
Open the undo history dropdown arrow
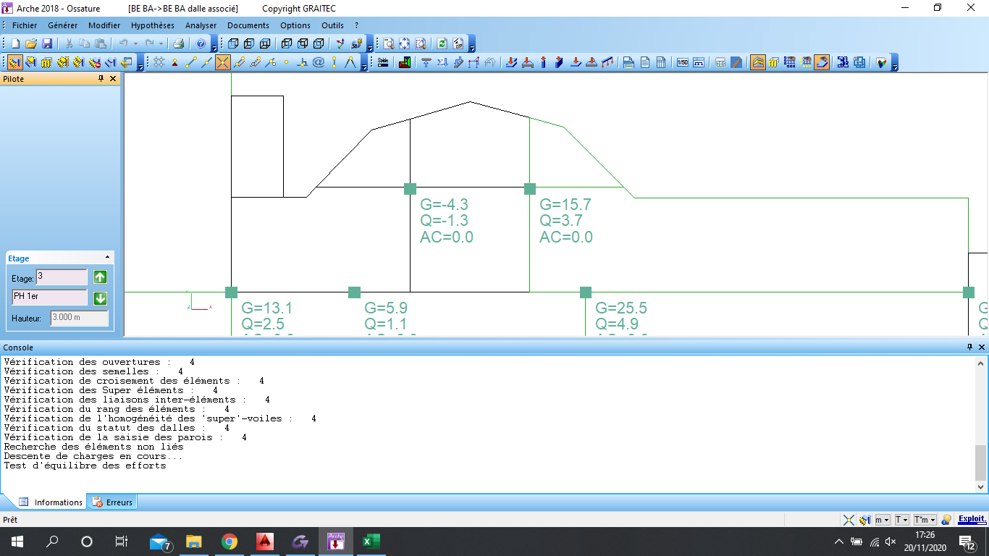point(135,44)
